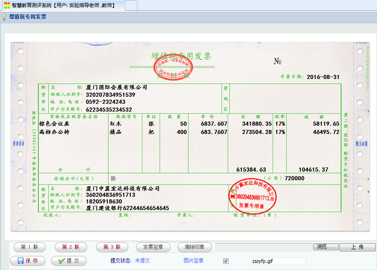The width and height of the screenshot is (377, 270).
Task: Click the 未提交 status text
Action: click(x=142, y=260)
